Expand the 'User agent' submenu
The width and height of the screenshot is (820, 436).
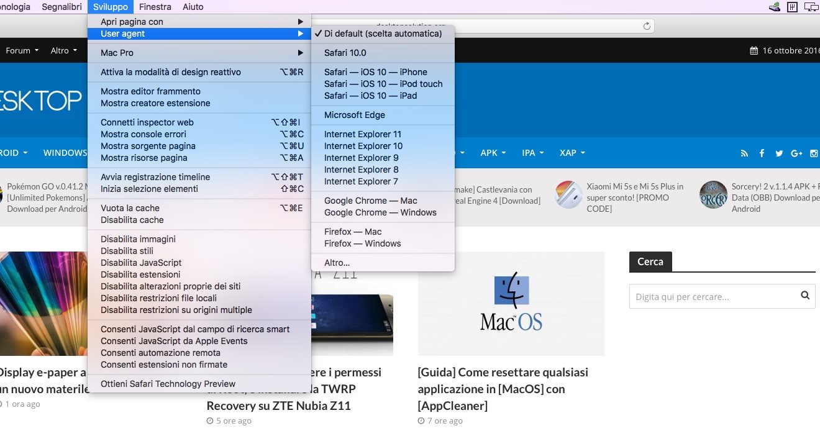tap(199, 34)
